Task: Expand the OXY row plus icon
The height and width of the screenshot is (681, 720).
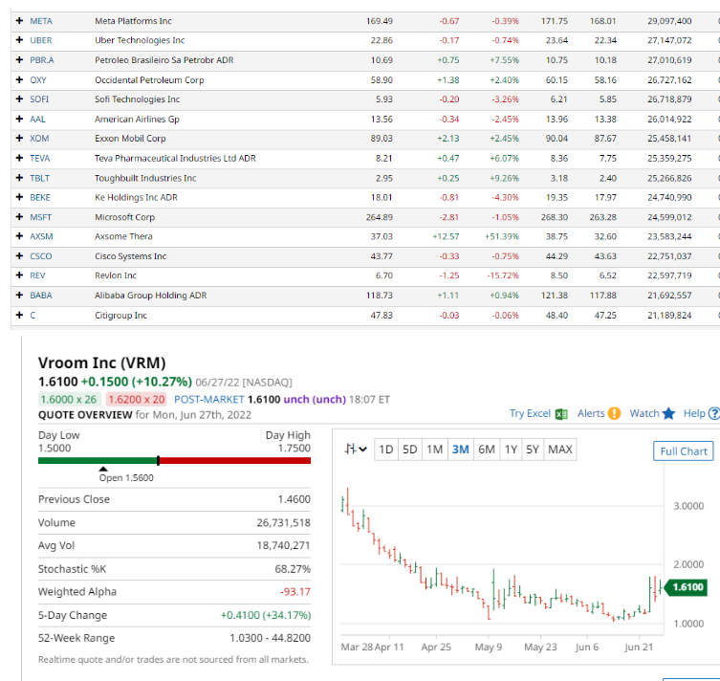Action: point(19,79)
